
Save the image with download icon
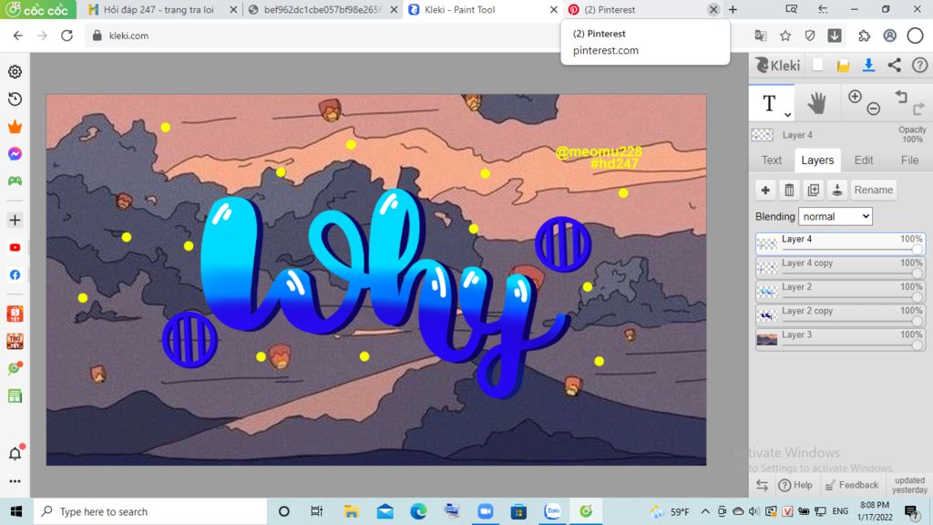point(868,65)
